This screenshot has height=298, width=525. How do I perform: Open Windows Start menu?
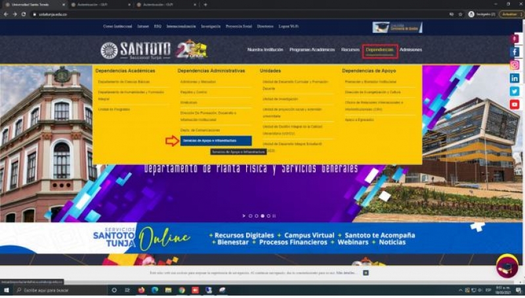coord(6,290)
